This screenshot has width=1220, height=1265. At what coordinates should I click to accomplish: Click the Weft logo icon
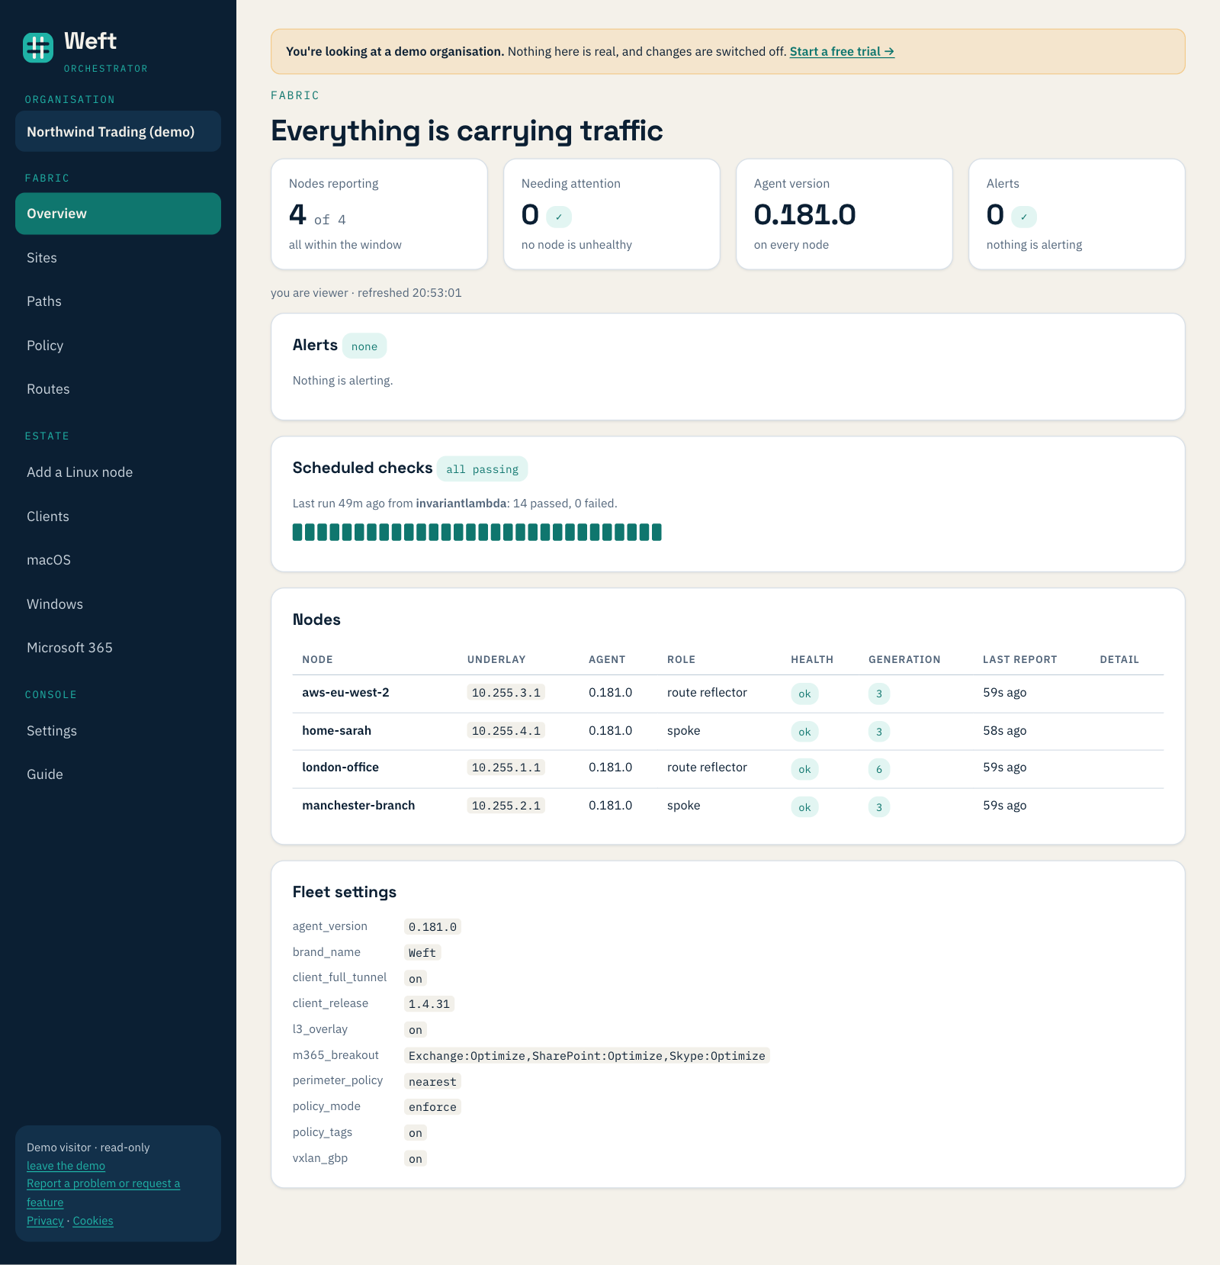pyautogui.click(x=38, y=47)
